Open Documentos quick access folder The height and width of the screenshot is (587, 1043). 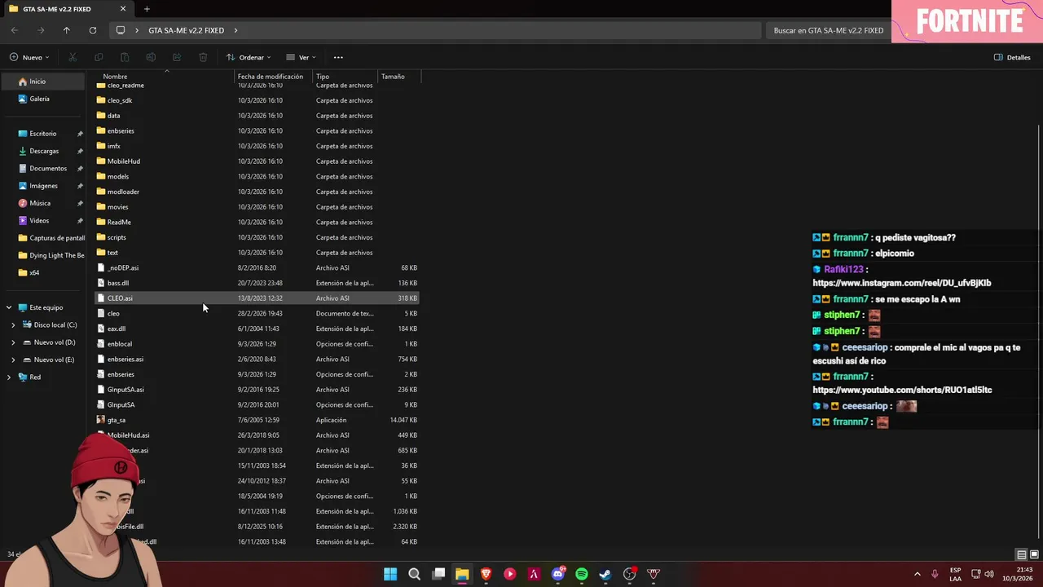click(x=48, y=168)
